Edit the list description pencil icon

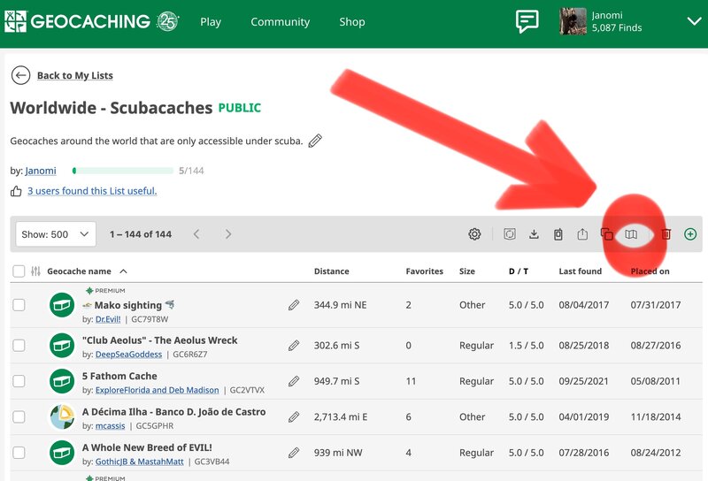tap(315, 141)
